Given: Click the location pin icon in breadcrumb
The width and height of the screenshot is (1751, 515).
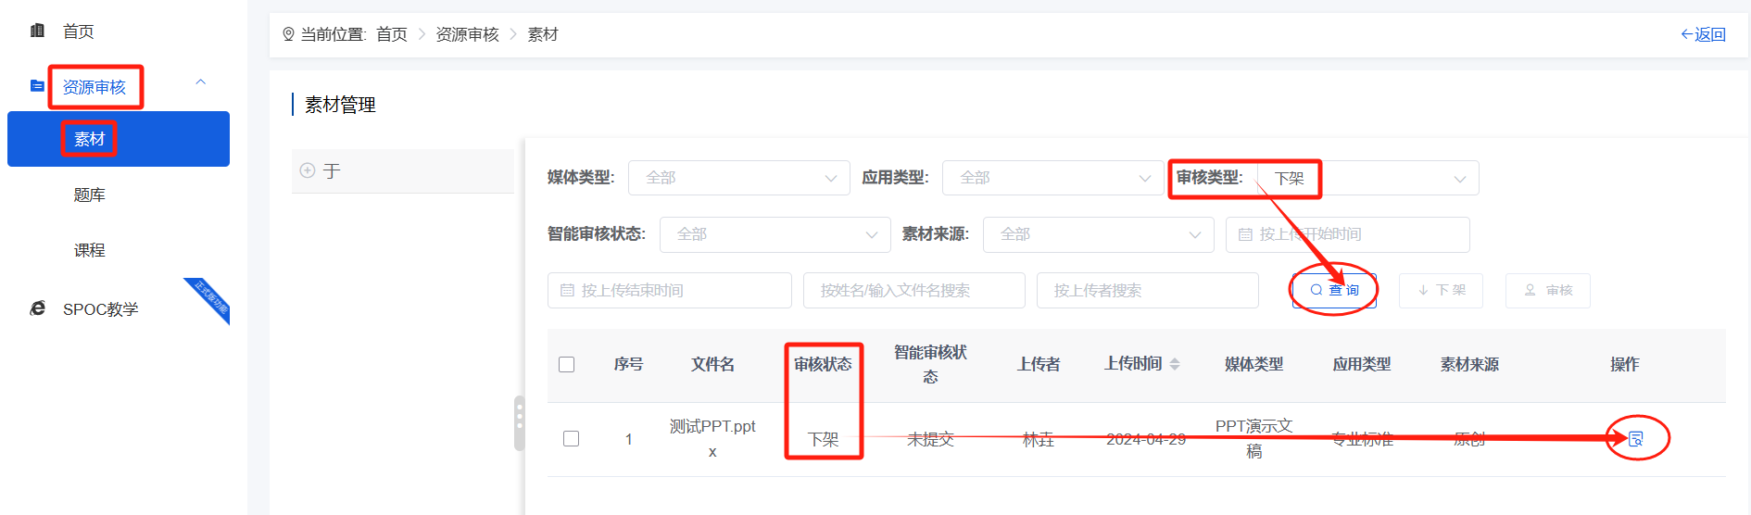Looking at the screenshot, I should click(x=288, y=34).
